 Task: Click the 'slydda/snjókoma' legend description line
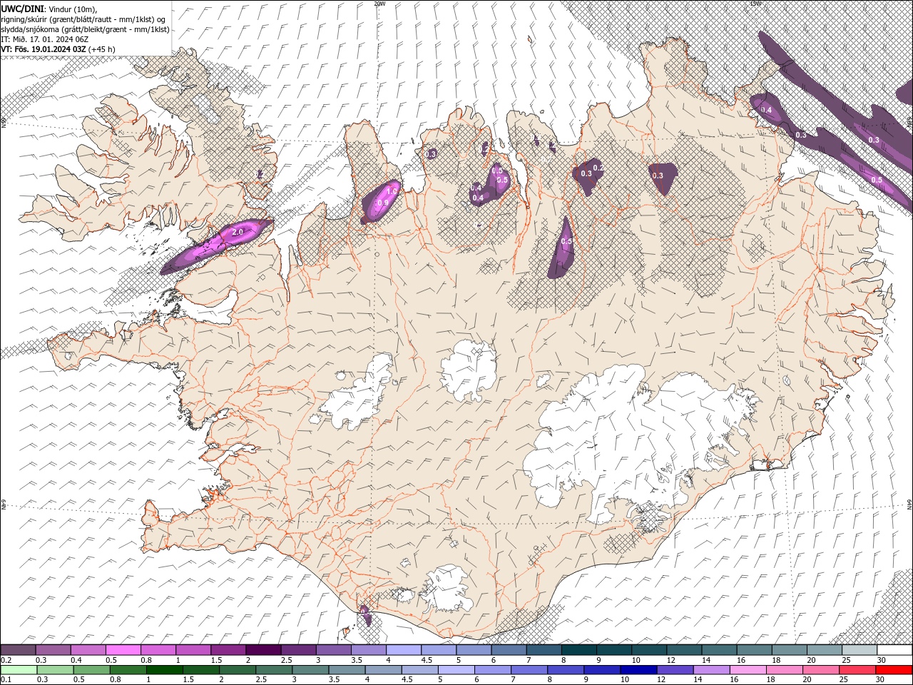click(85, 29)
